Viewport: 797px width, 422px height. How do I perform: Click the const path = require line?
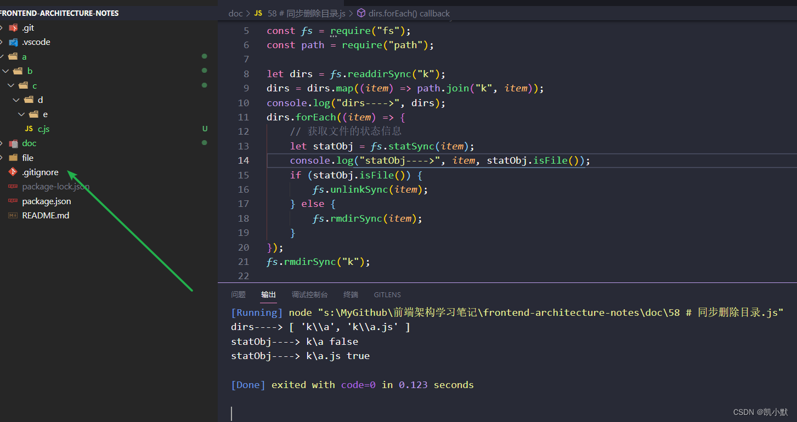351,45
